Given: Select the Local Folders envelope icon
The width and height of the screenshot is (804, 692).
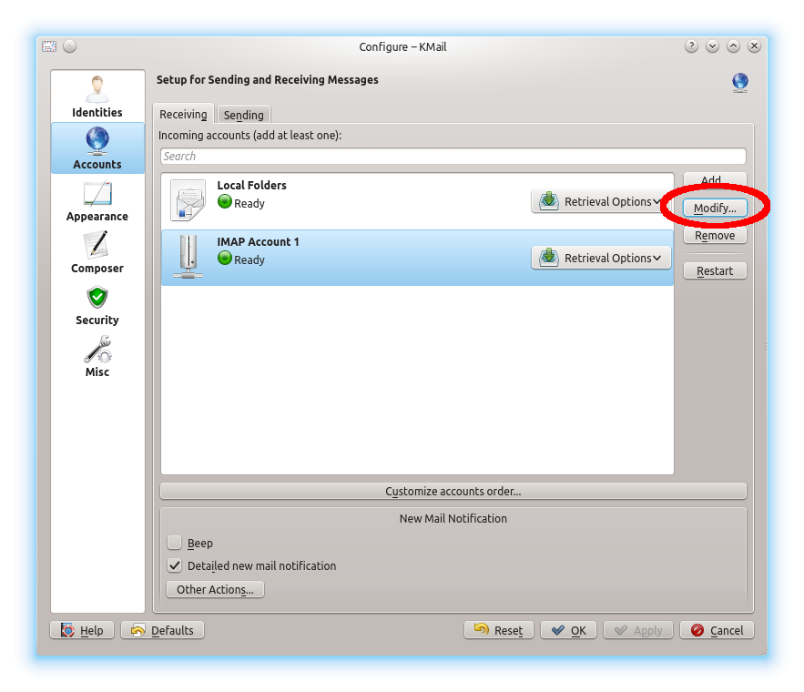Looking at the screenshot, I should coord(188,200).
